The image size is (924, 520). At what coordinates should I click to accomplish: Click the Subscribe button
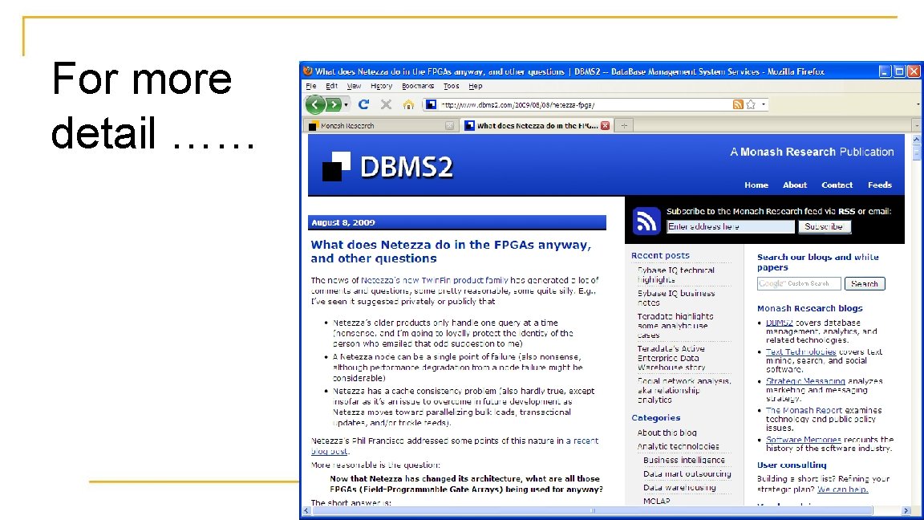(825, 227)
